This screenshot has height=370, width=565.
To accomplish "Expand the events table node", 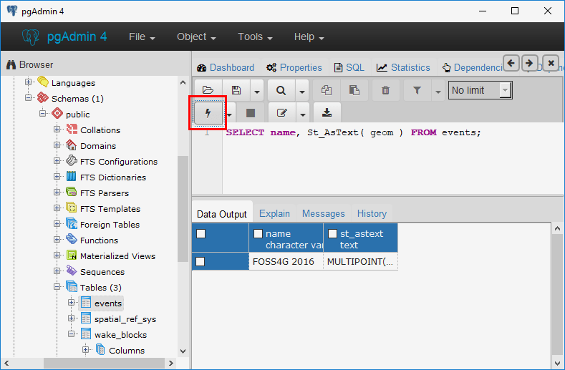I will click(72, 302).
